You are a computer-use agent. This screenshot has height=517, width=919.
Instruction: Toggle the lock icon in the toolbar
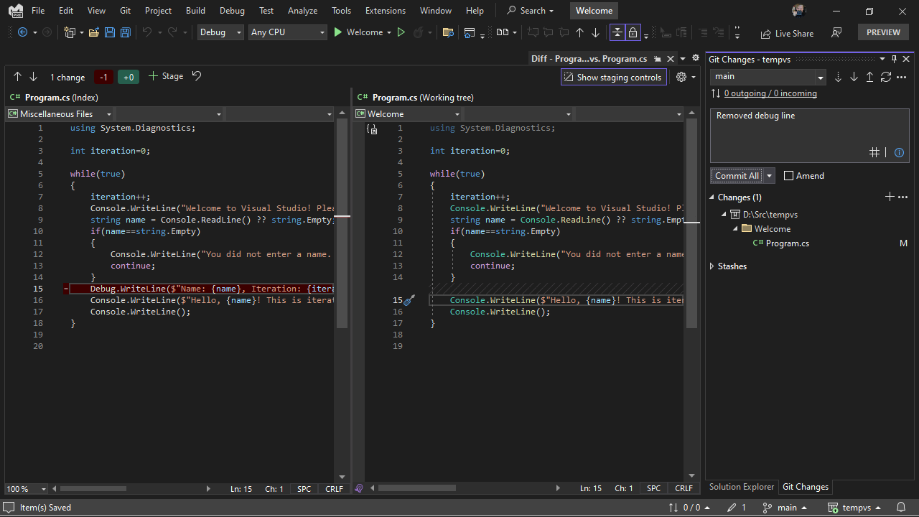(x=633, y=32)
